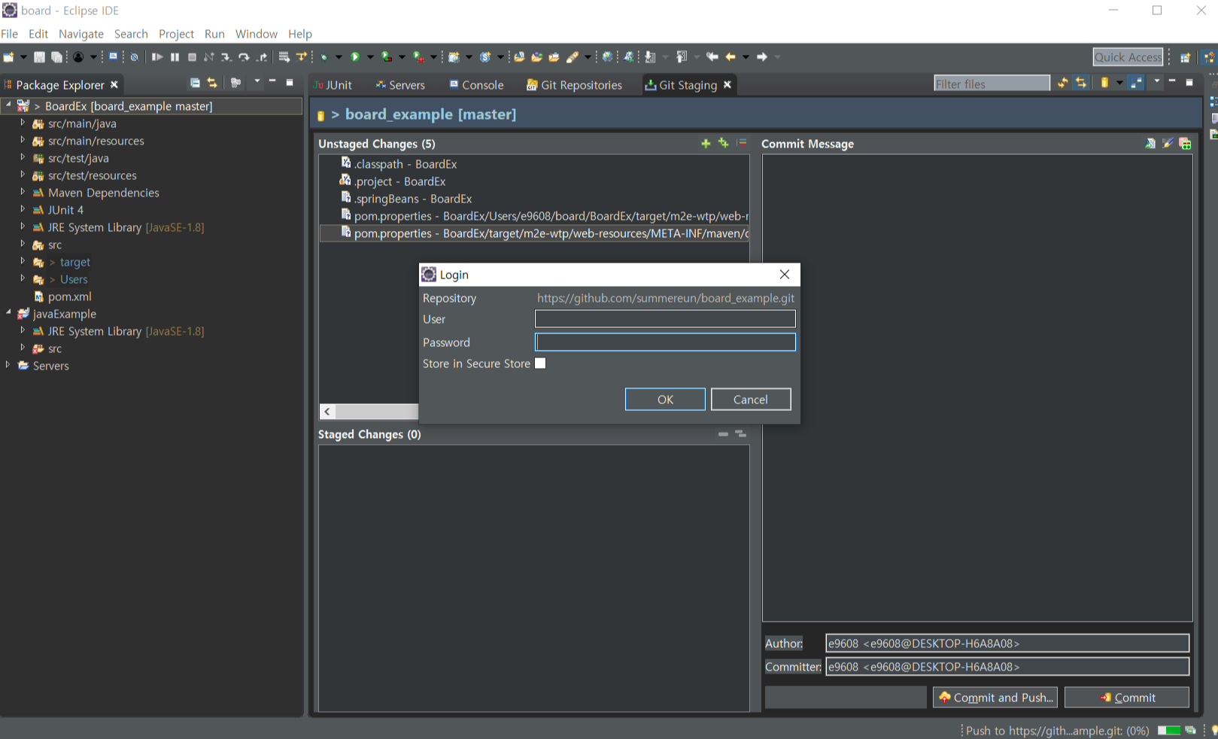The height and width of the screenshot is (739, 1218).
Task: Click the Debug bug toolbar icon
Action: click(323, 57)
